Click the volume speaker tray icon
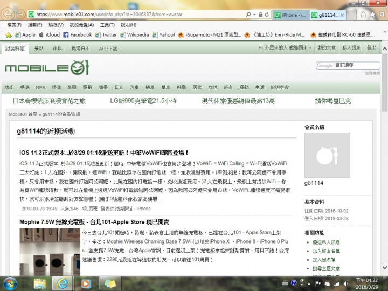This screenshot has width=388, height=291. pos(345,284)
